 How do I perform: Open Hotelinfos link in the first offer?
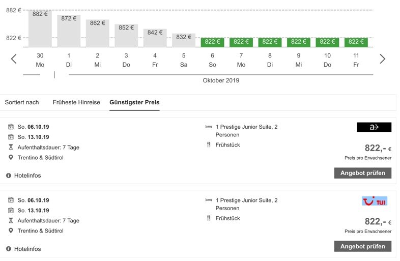point(27,176)
